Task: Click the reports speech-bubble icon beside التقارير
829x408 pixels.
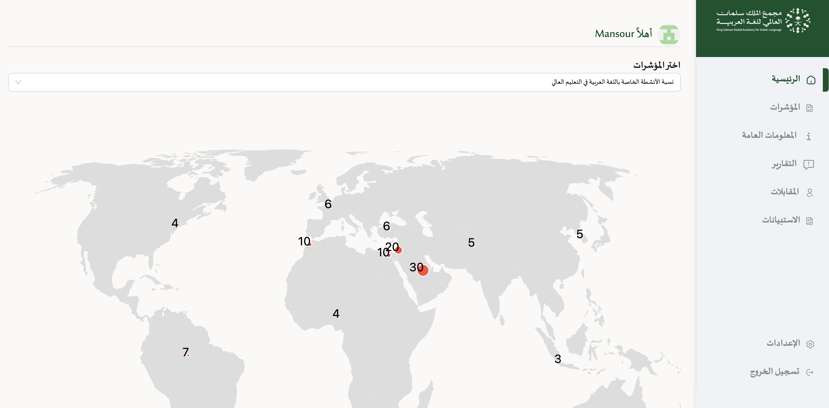Action: pyautogui.click(x=808, y=165)
